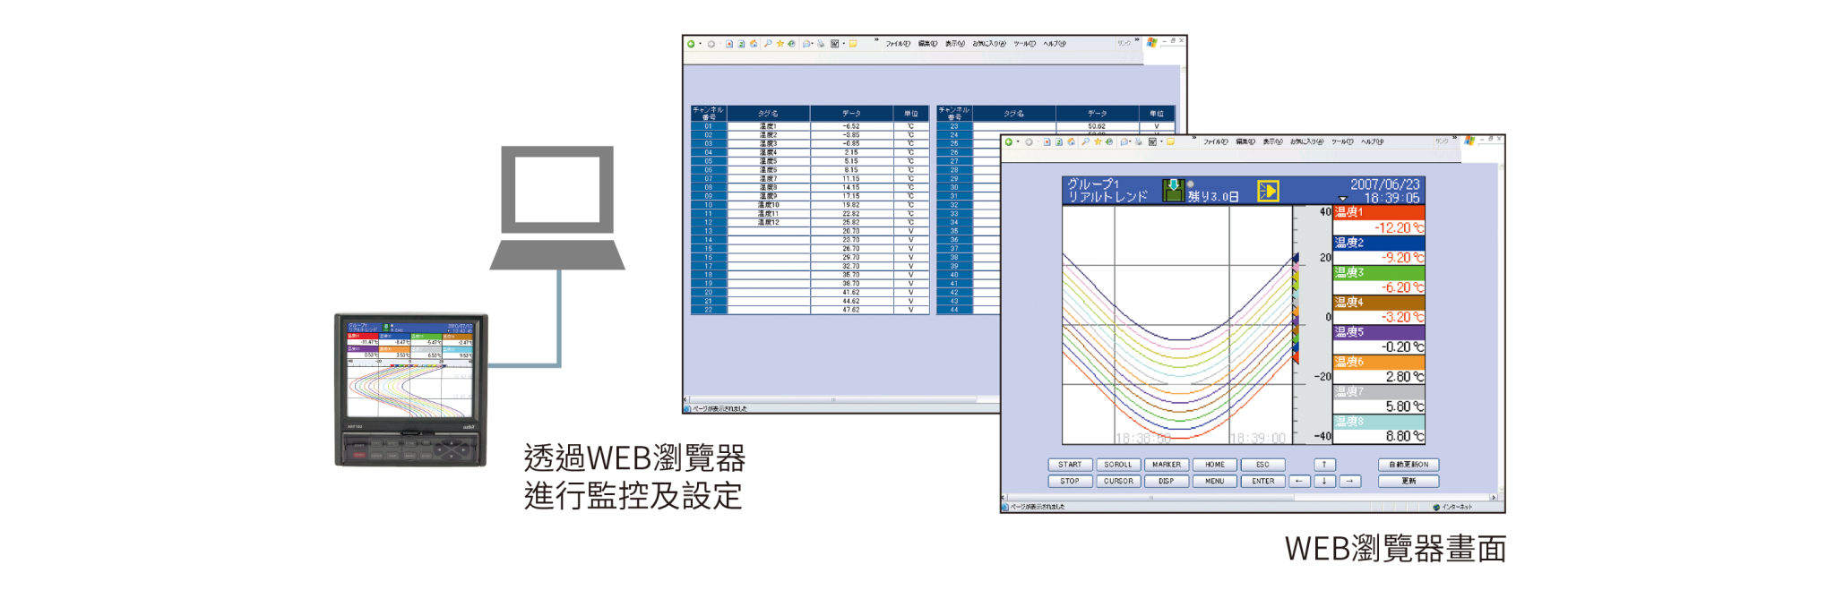
Task: Select the orange 温度1 channel color label
Action: (x=1377, y=212)
